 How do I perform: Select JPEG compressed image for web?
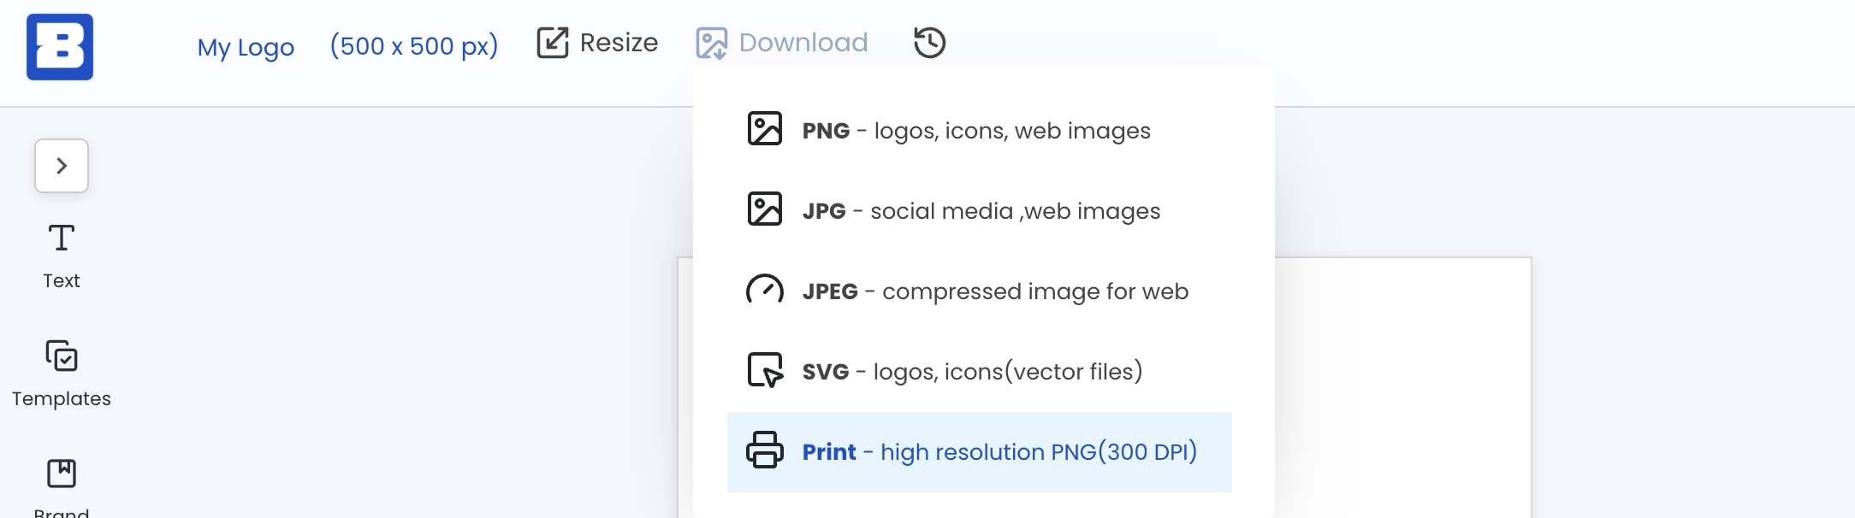(x=994, y=291)
